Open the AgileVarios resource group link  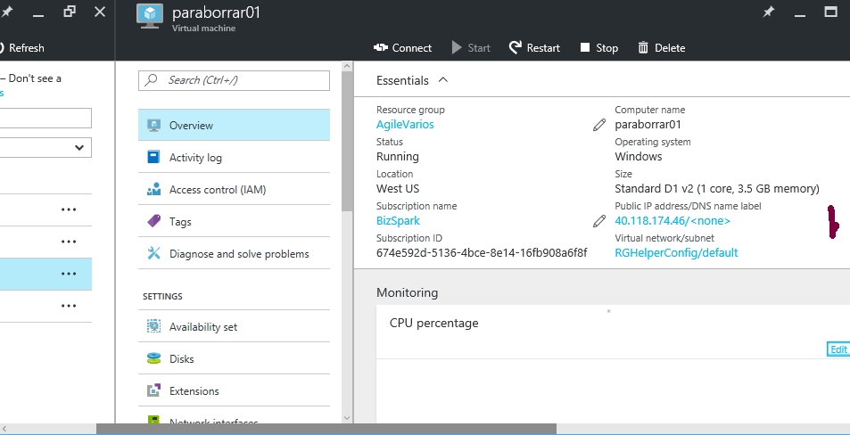click(x=405, y=124)
